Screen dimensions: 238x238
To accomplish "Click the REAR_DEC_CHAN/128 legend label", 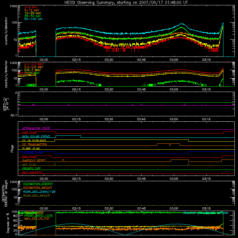I will pos(39,192).
